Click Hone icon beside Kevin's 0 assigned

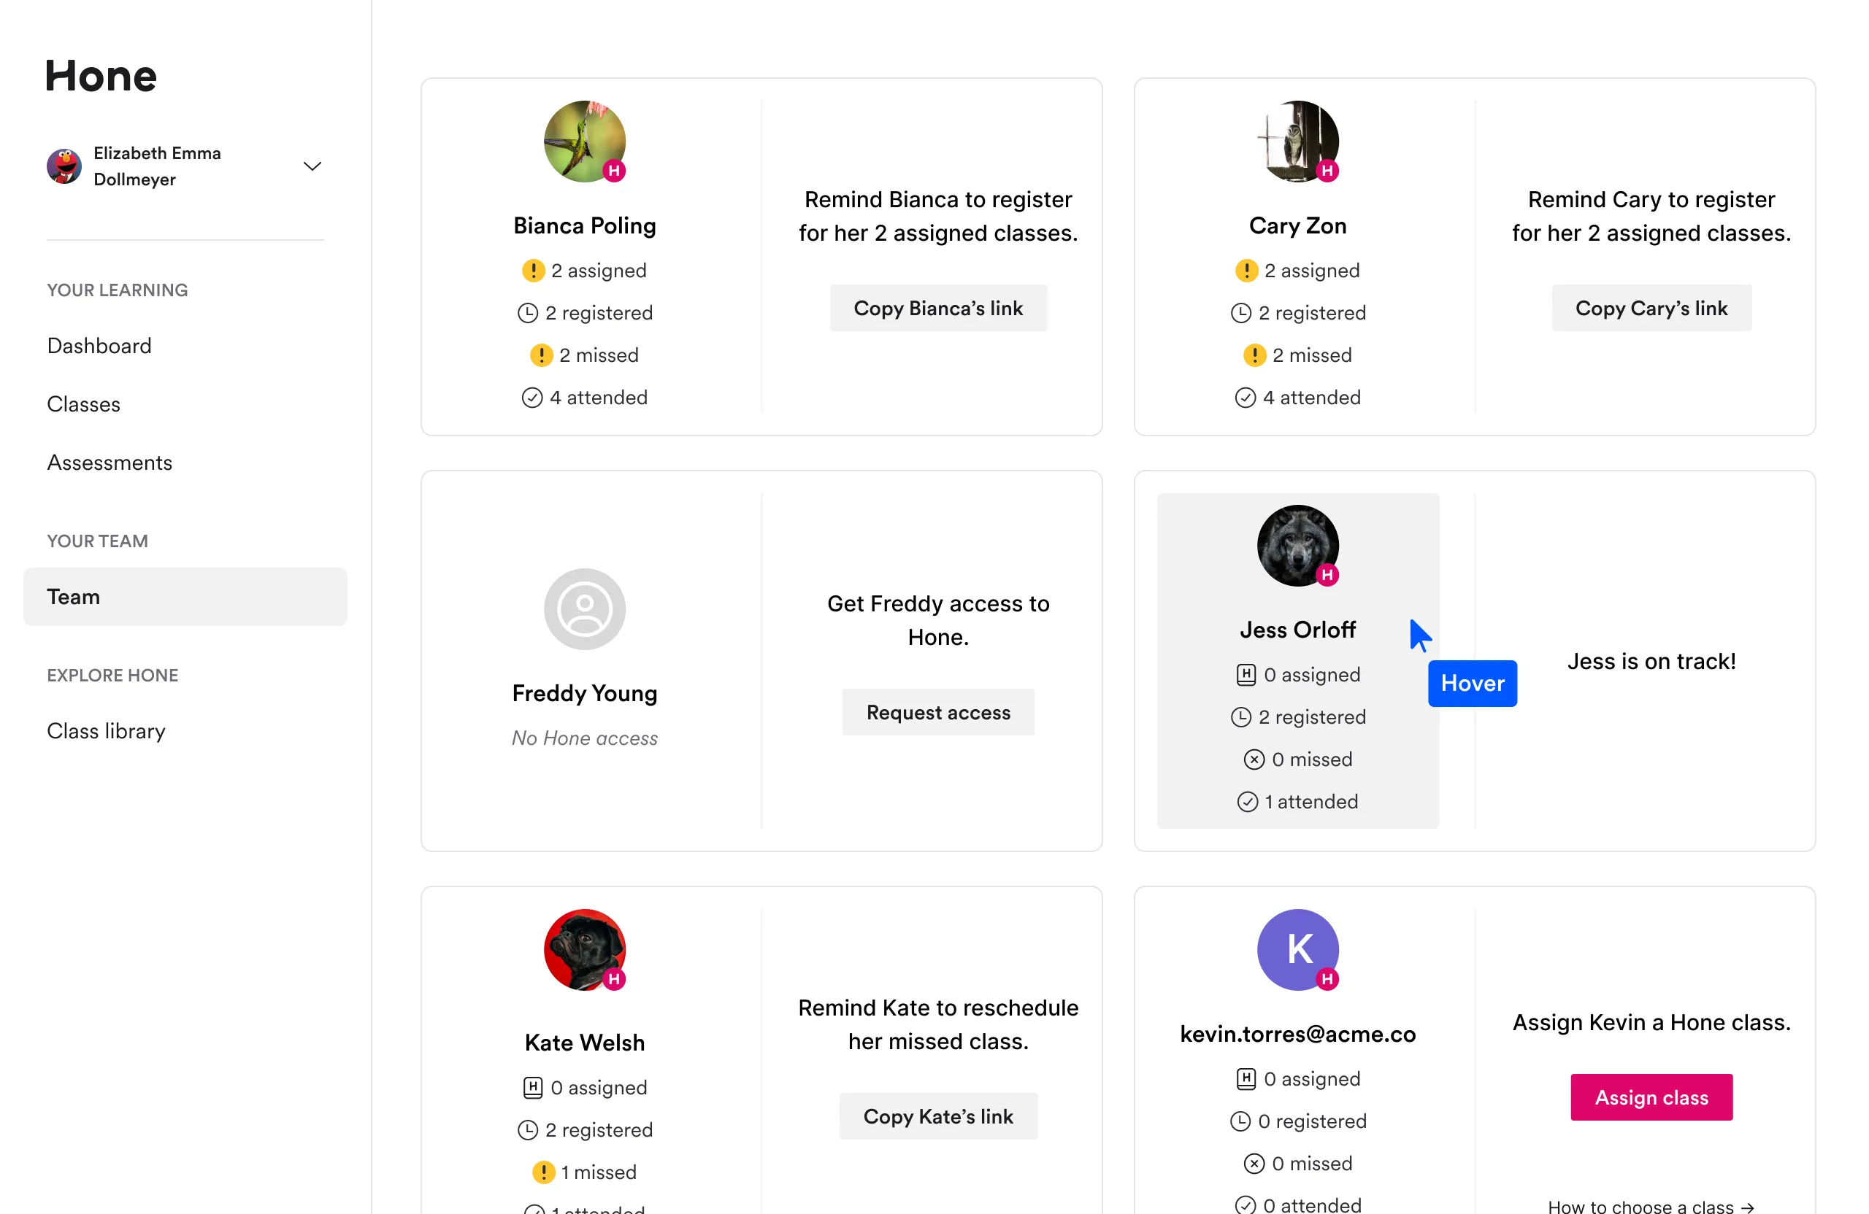click(x=1246, y=1079)
